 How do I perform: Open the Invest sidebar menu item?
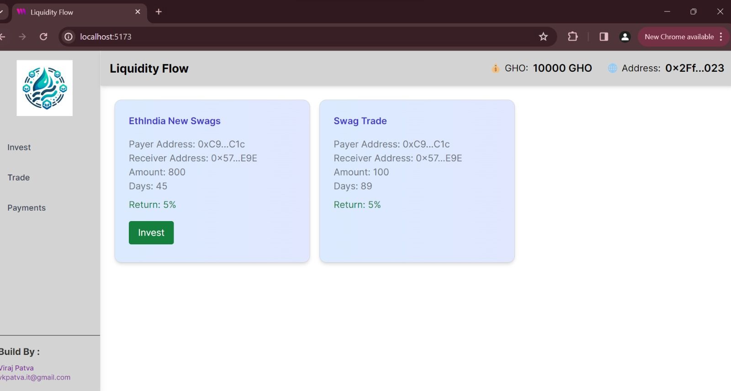click(x=19, y=148)
